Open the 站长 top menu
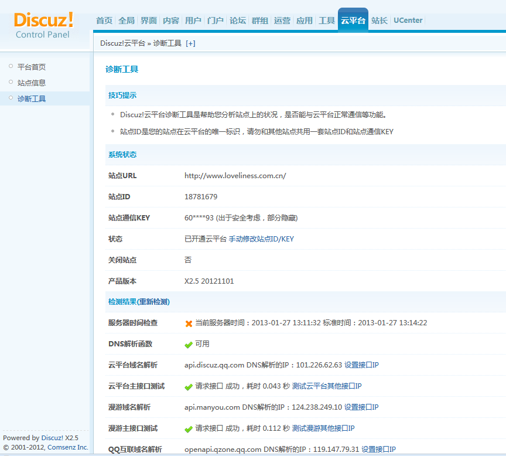The width and height of the screenshot is (506, 456). [x=379, y=21]
